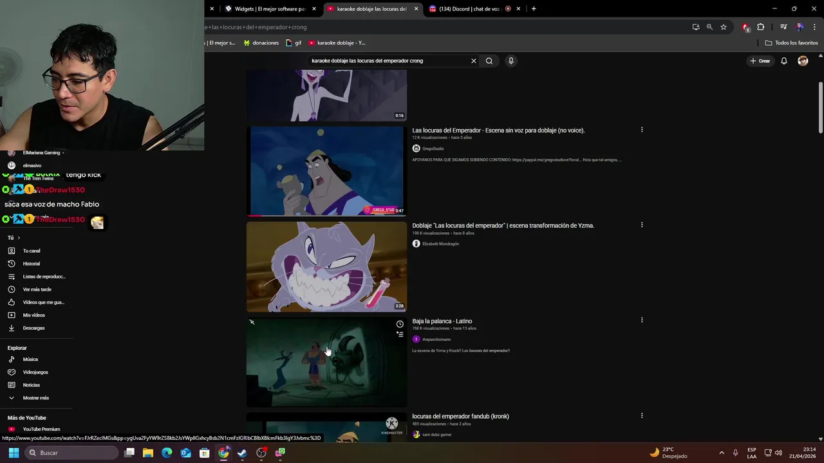Image resolution: width=824 pixels, height=463 pixels.
Task: Open the Escena sin voz para doblaje thumbnail
Action: point(326,171)
